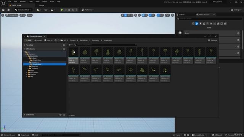Screen dimensions: 244x137
Task: Activate the select objects tool in viewport
Action: tap(122, 15)
